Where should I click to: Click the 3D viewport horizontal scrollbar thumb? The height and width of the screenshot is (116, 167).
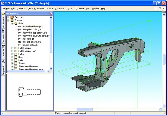85,110
